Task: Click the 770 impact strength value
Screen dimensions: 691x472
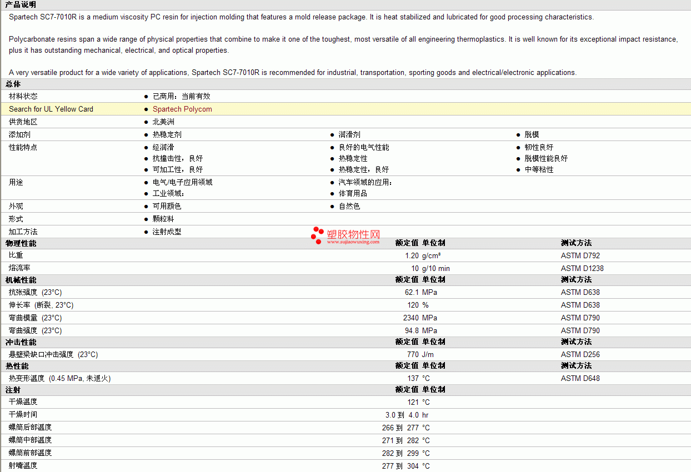Action: point(413,355)
